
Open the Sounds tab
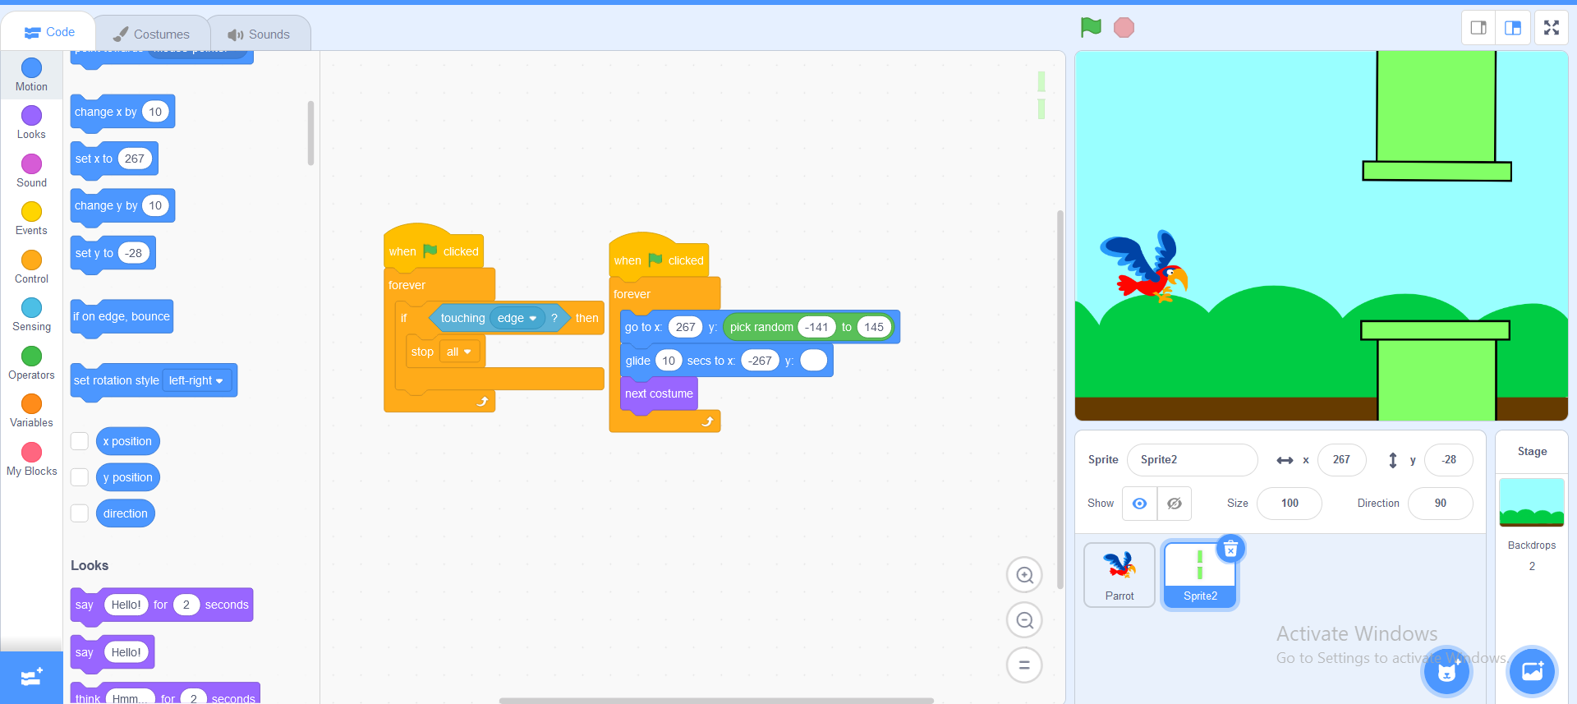click(259, 34)
